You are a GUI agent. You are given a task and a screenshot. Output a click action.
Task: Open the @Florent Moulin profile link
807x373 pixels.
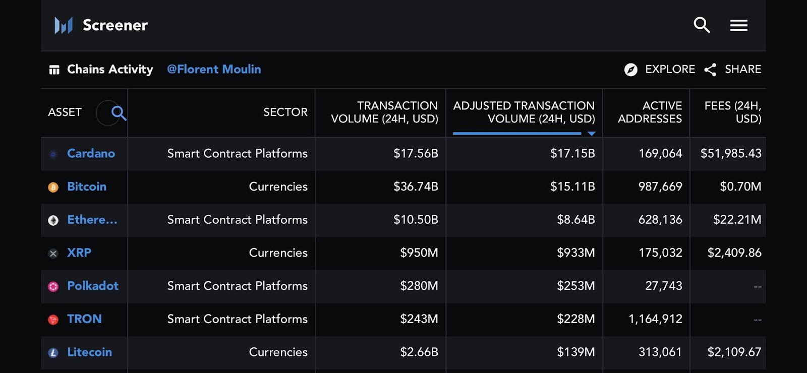point(214,69)
